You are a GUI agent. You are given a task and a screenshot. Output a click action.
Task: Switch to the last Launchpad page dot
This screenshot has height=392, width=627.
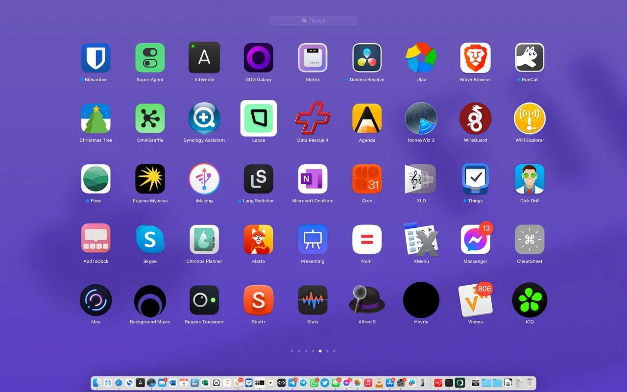tap(334, 351)
